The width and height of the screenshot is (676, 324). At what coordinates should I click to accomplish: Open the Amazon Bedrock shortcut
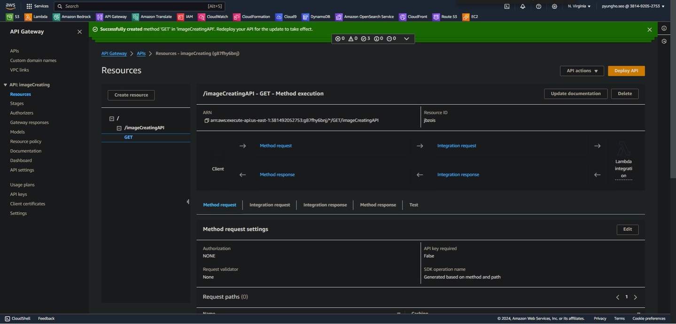coord(72,17)
